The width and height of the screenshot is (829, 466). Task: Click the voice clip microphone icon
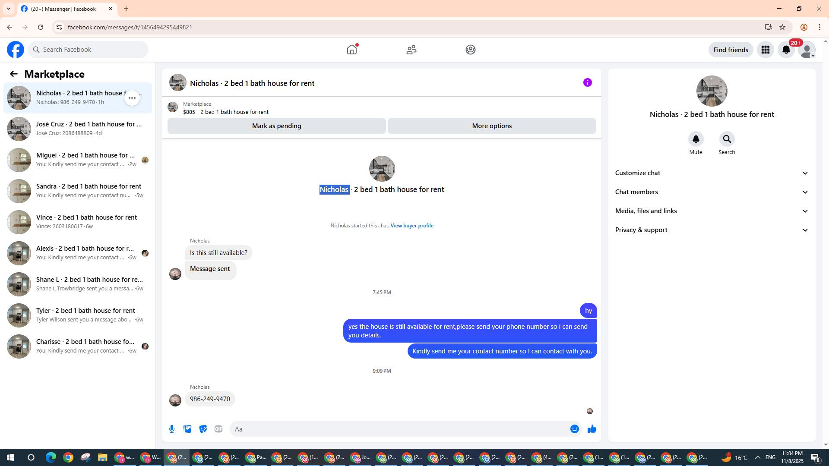coord(172,429)
